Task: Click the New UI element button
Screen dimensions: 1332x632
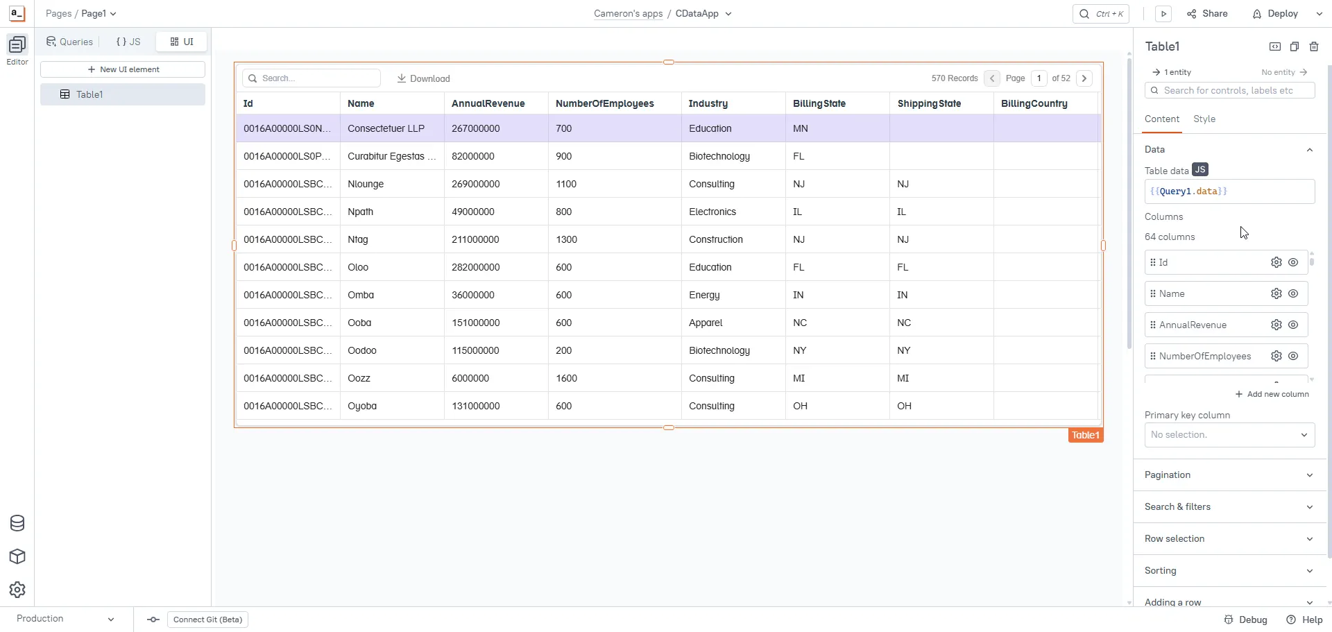Action: 123,69
